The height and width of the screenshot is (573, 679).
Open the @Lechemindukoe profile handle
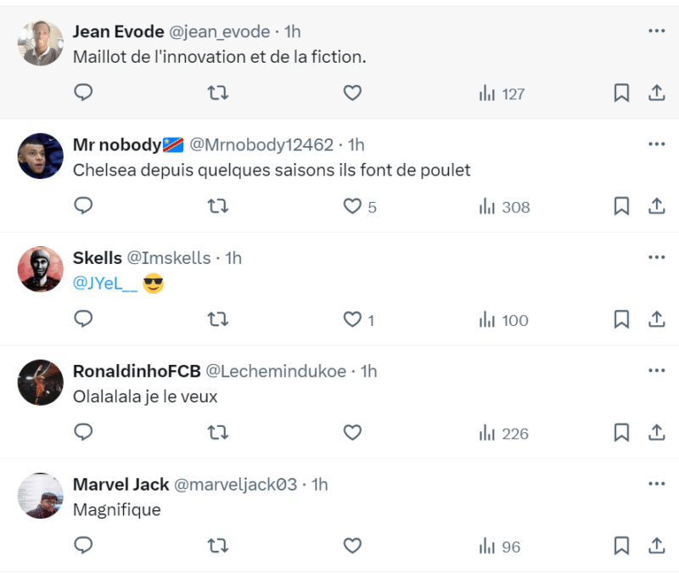coord(278,371)
